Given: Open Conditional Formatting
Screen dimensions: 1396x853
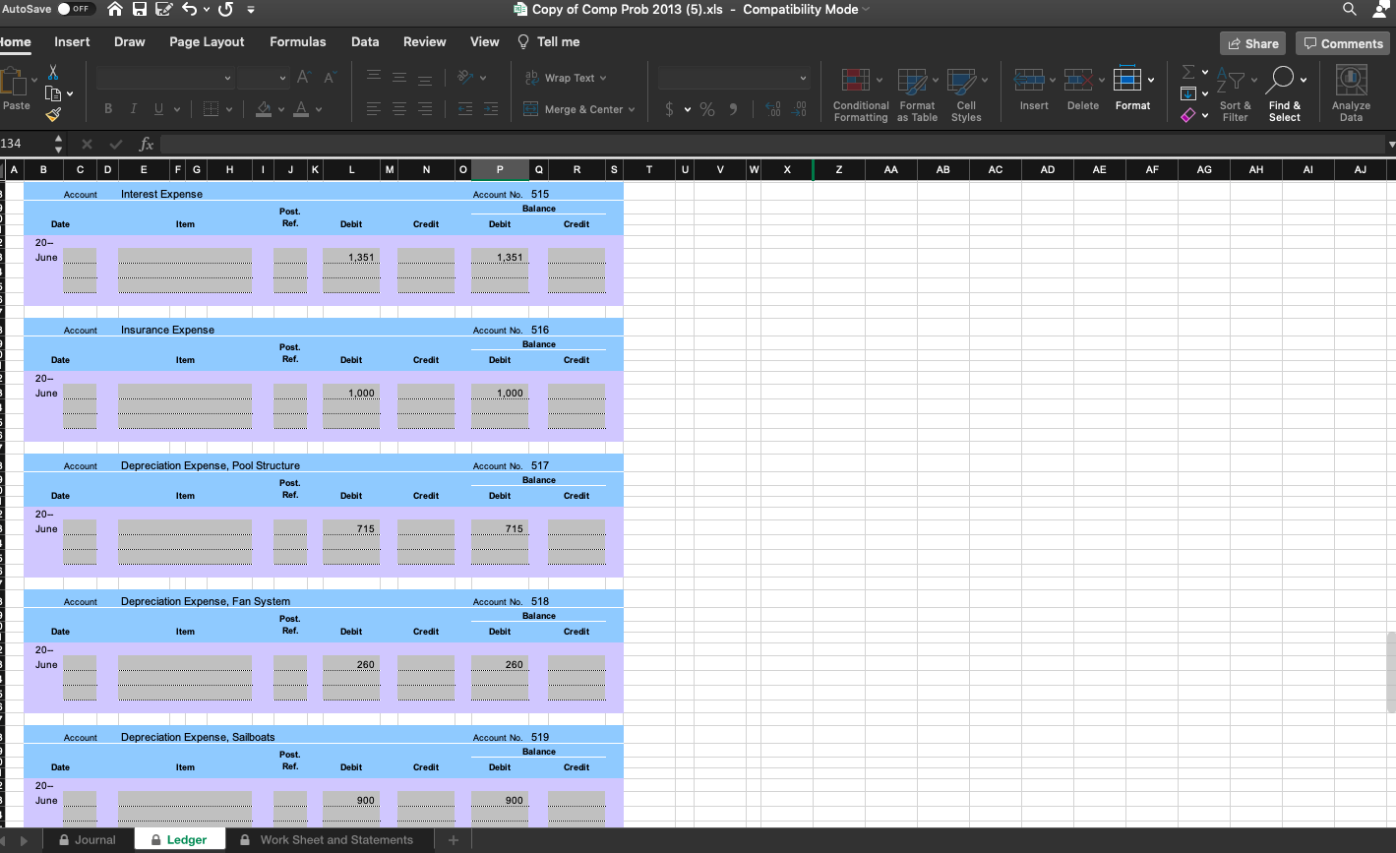Looking at the screenshot, I should pos(861,94).
